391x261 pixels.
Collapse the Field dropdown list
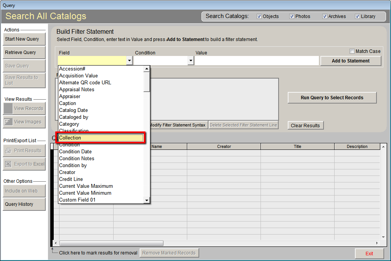tap(129, 61)
